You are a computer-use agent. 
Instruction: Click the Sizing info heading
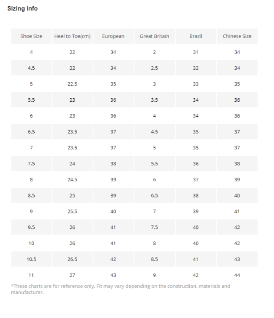(x=23, y=9)
